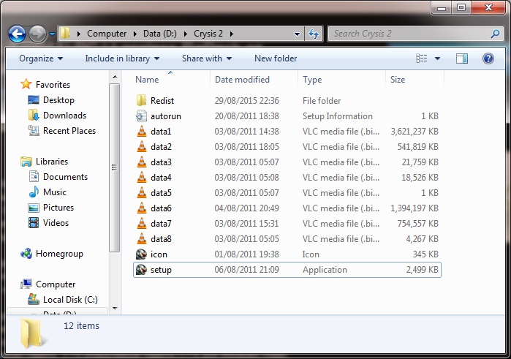The width and height of the screenshot is (511, 359).
Task: Click date 29/08/2015 22:36 of Redist
Action: click(x=246, y=100)
